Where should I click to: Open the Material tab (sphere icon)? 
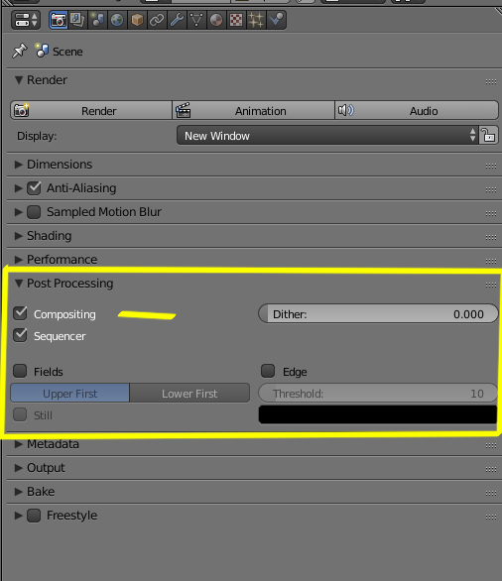pyautogui.click(x=216, y=20)
